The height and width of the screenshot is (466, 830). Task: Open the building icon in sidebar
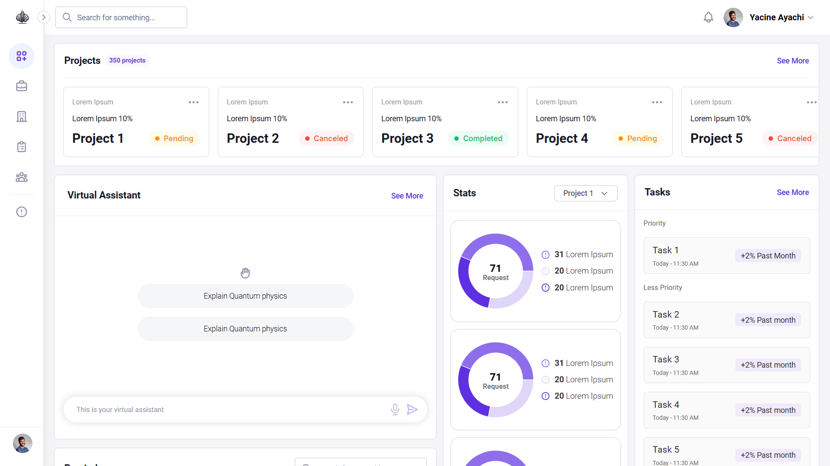pyautogui.click(x=22, y=116)
